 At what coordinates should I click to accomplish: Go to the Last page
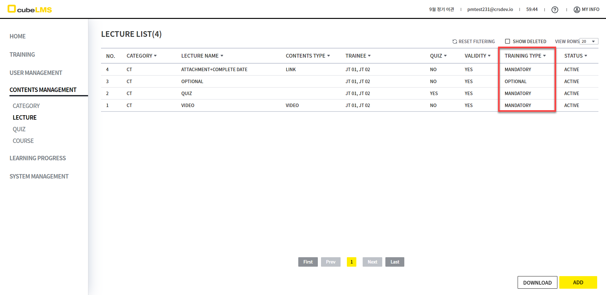click(x=395, y=262)
